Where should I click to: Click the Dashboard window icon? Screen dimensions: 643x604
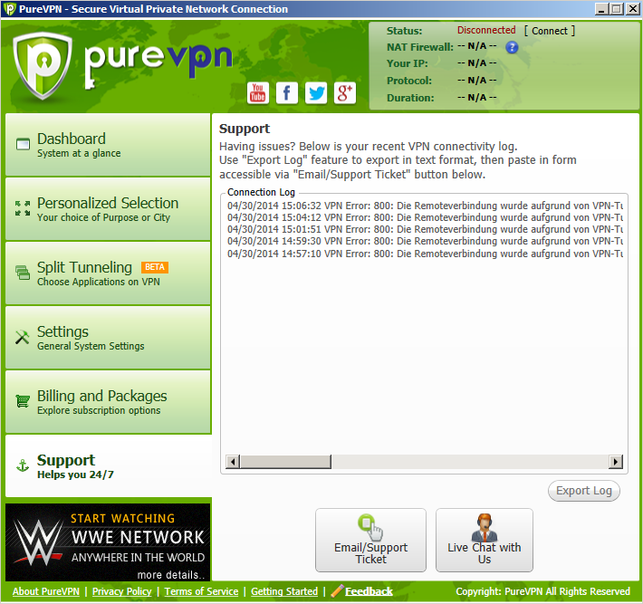[23, 144]
